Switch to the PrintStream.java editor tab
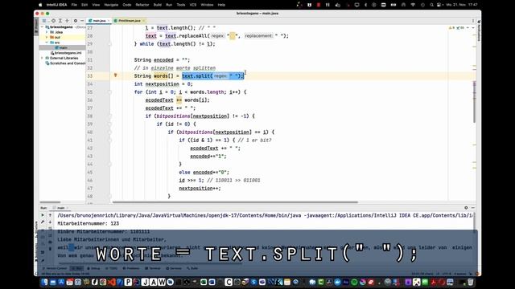This screenshot has height=289, width=515. 129,21
